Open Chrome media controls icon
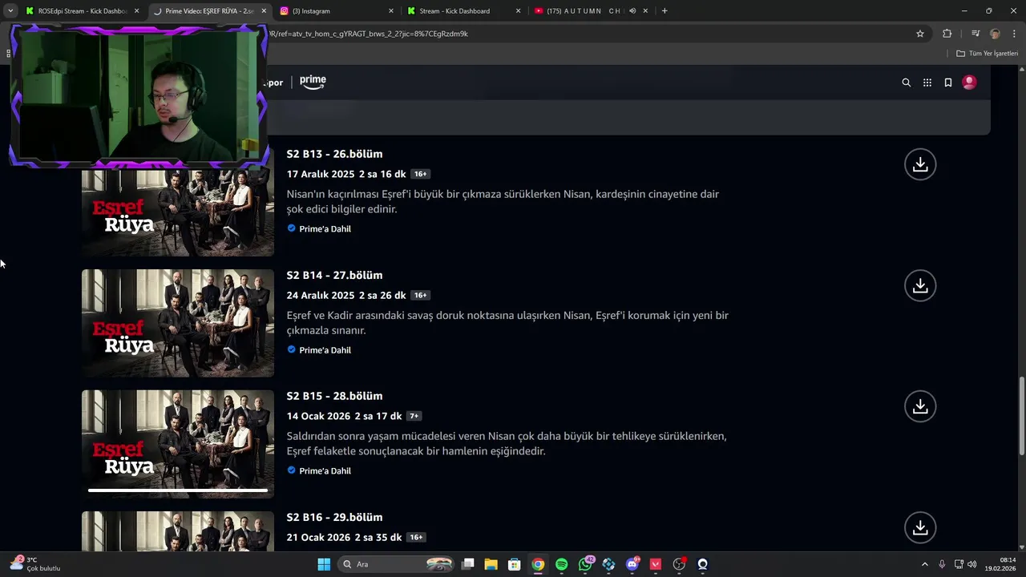The image size is (1026, 577). tap(976, 34)
